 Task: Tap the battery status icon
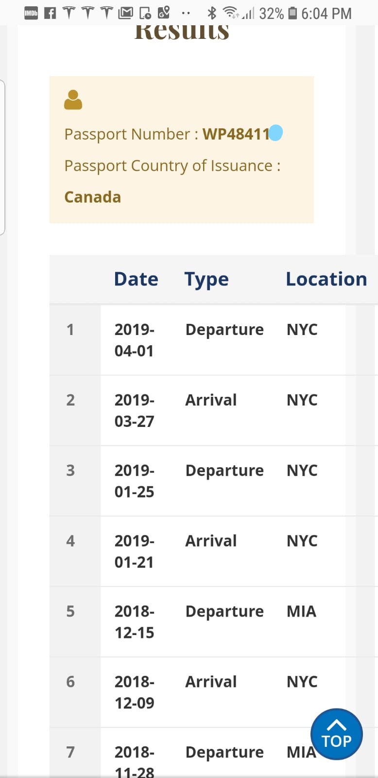[292, 13]
